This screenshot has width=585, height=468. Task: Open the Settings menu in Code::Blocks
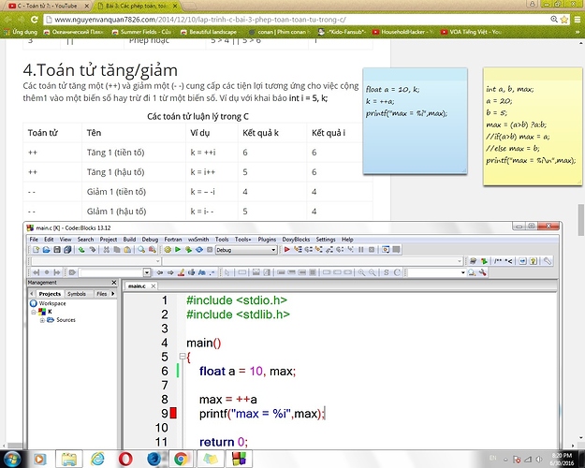click(x=325, y=240)
